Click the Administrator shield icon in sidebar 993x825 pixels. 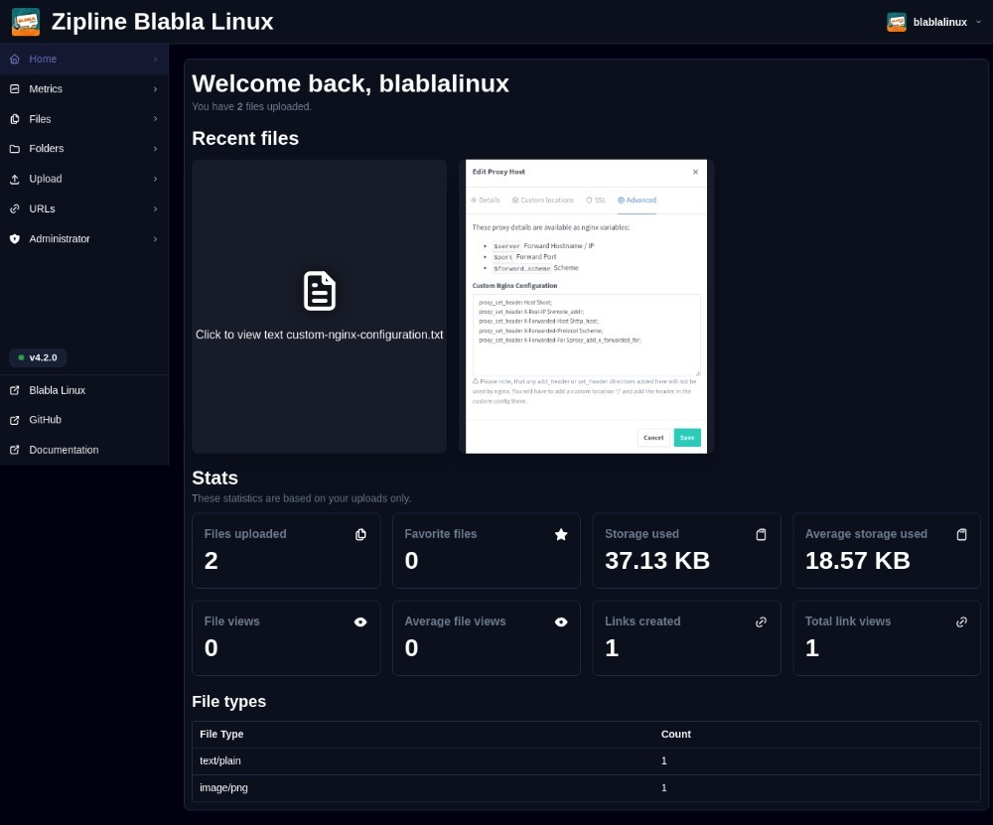(15, 239)
